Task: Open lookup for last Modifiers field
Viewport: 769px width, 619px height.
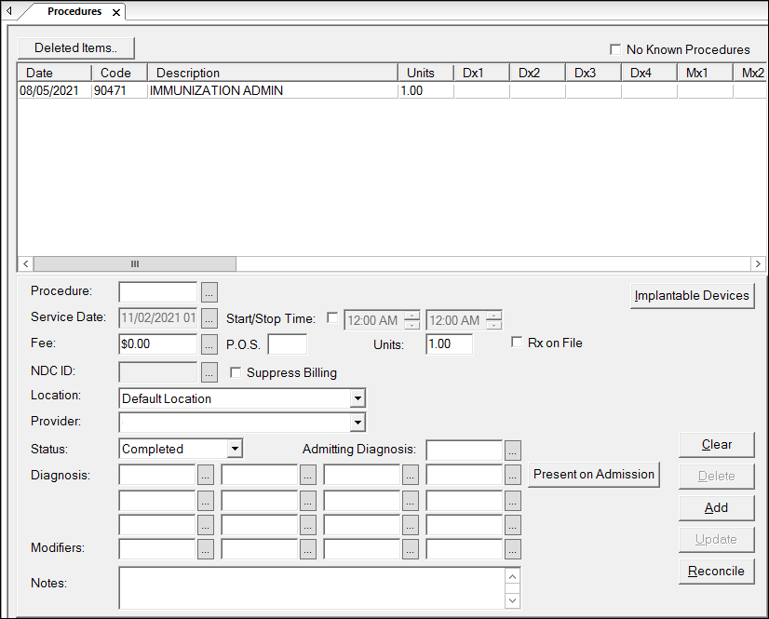Action: coord(512,549)
